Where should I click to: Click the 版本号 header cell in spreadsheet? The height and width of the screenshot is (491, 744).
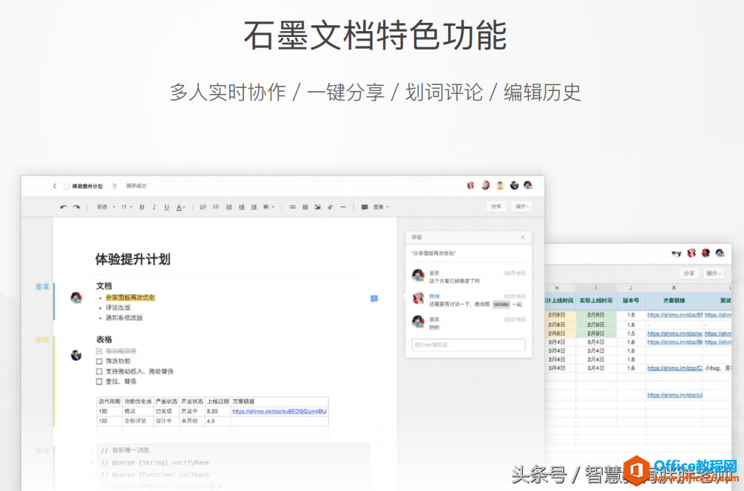631,300
